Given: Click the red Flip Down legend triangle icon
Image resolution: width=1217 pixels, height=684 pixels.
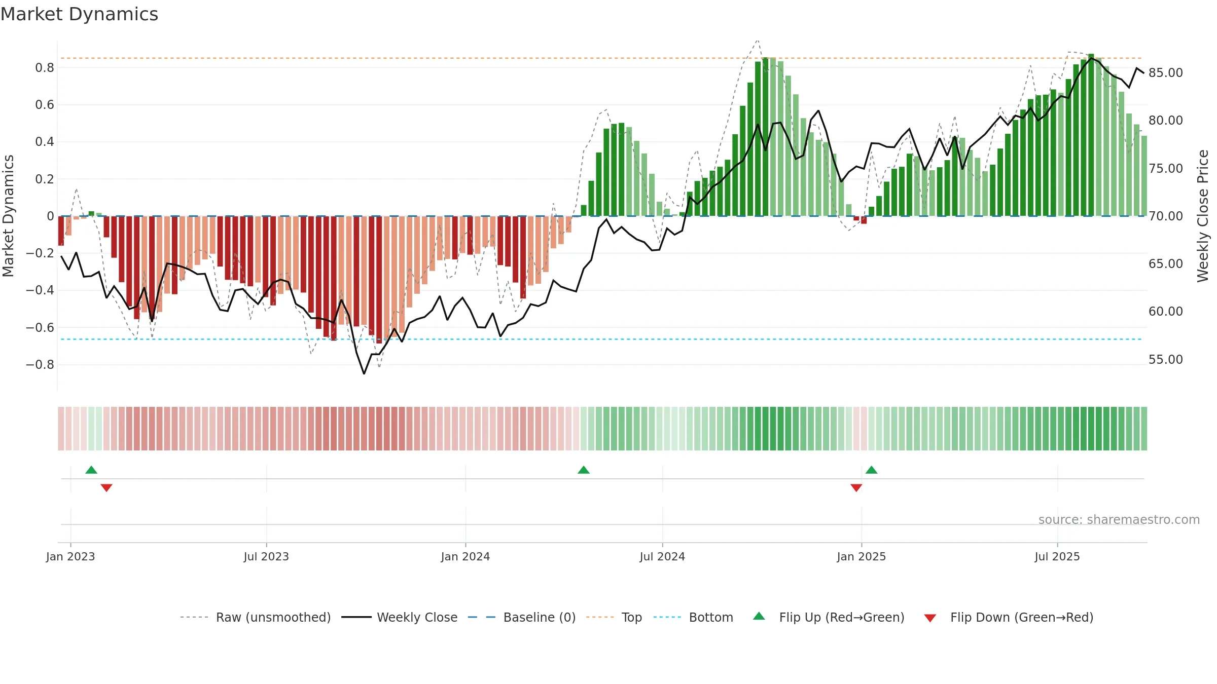Looking at the screenshot, I should tap(930, 618).
